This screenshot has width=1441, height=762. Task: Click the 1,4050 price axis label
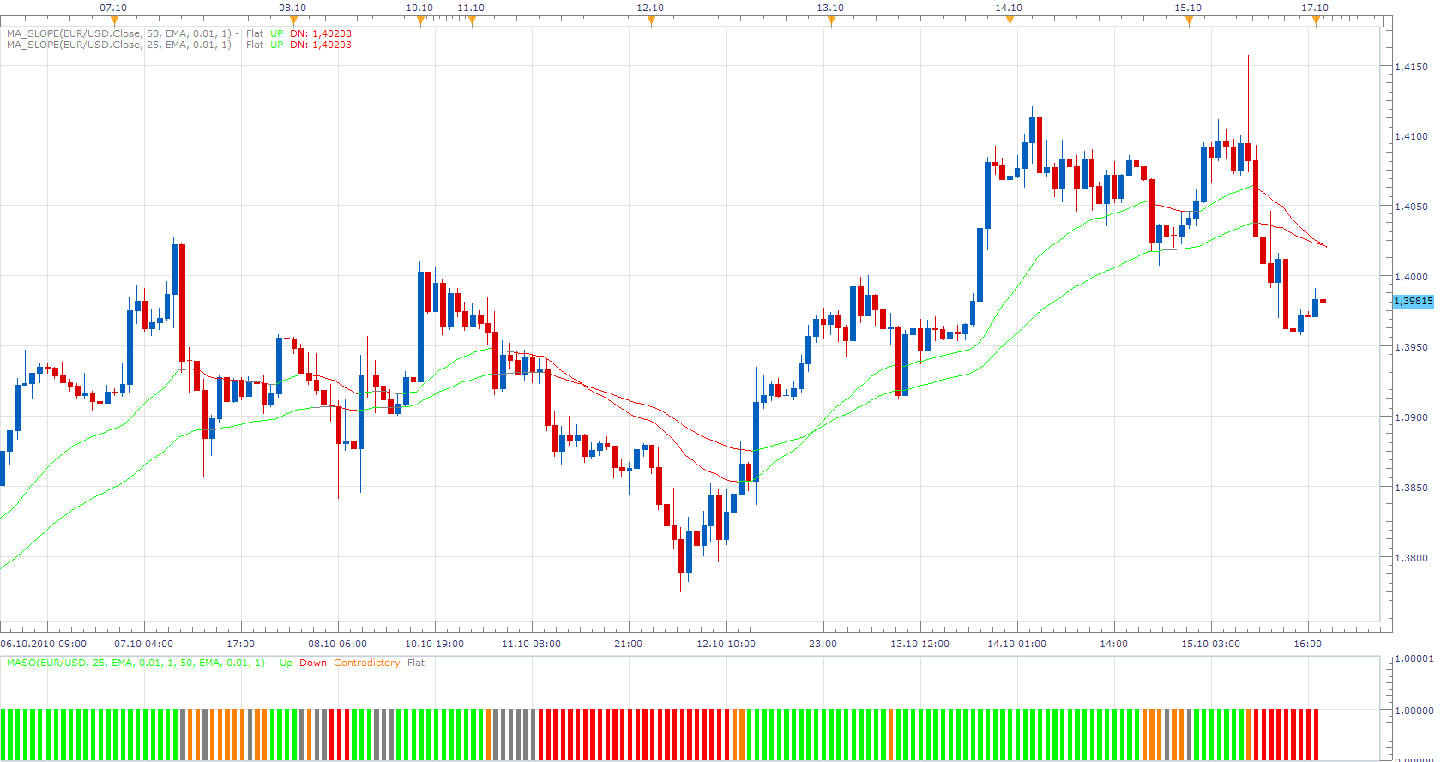pos(1412,207)
